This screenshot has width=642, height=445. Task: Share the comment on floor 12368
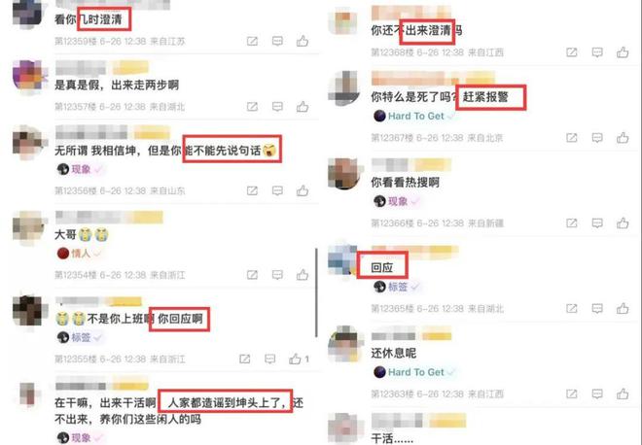click(x=572, y=52)
